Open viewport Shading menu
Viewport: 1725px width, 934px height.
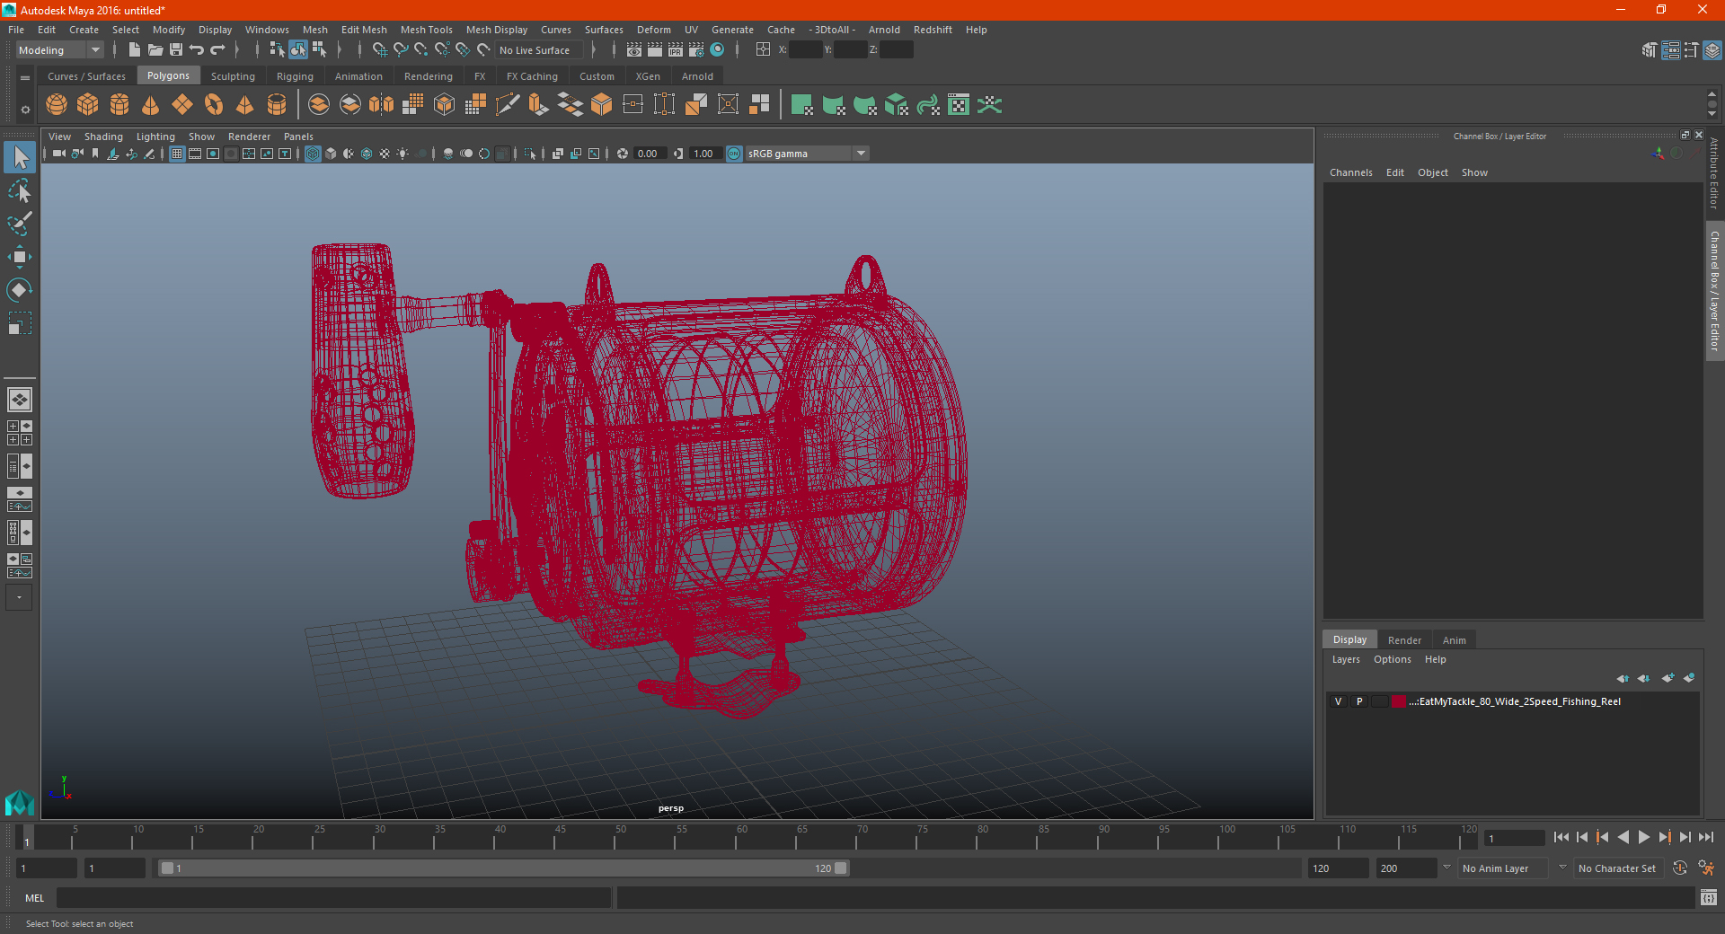103,137
